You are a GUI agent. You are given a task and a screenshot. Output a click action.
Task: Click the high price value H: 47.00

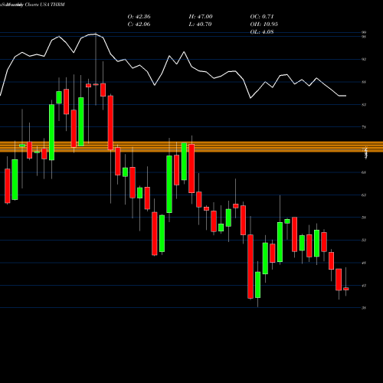[201, 17]
